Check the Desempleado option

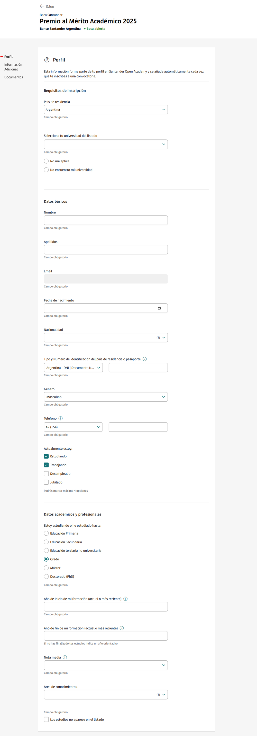click(x=46, y=473)
